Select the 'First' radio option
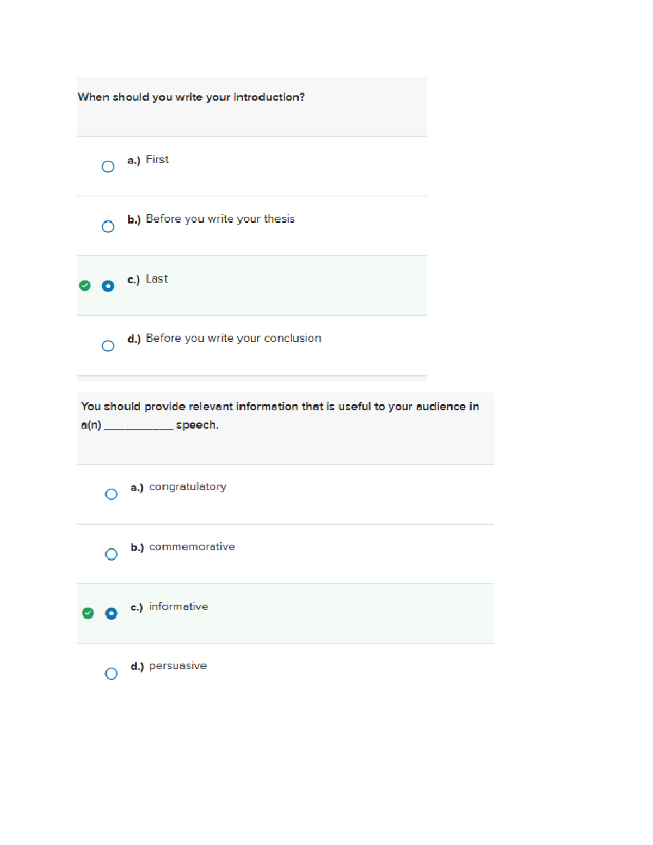Viewport: 653px width, 845px height. [x=108, y=166]
